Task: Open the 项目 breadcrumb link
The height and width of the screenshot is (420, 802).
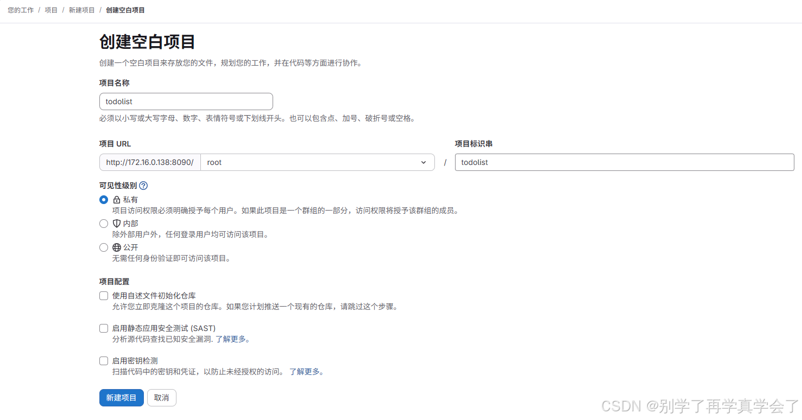Action: pos(50,10)
